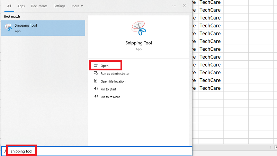Click the shield icon beside Run as administrator
The width and height of the screenshot is (277, 156).
click(x=96, y=73)
